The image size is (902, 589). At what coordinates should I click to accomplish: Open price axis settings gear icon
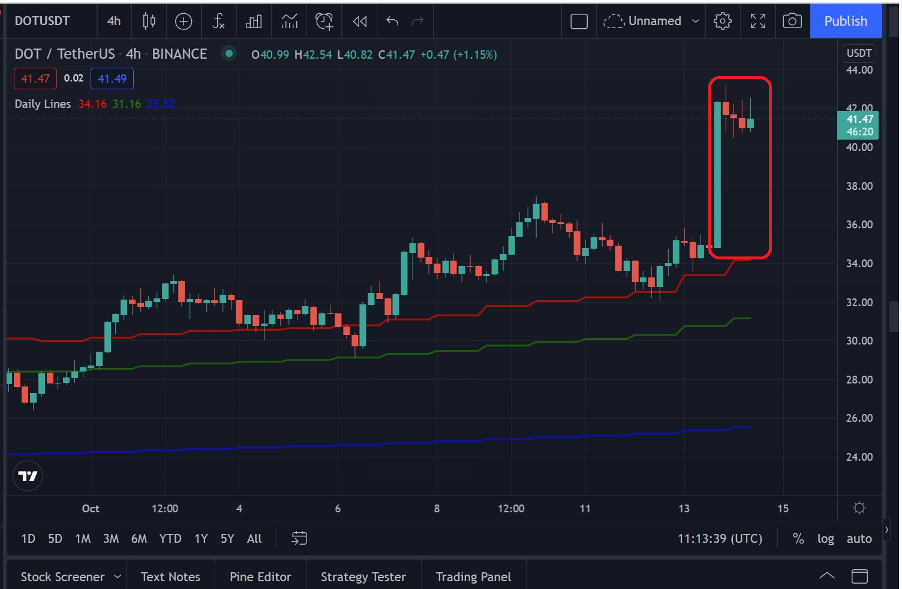[859, 508]
